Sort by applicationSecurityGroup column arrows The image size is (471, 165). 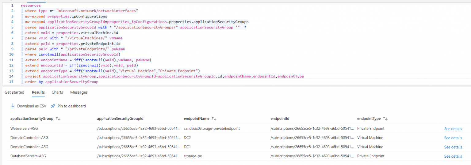click(x=58, y=118)
